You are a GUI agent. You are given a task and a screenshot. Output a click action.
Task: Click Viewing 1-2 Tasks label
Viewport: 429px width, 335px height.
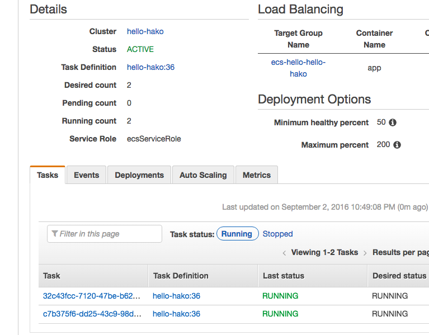pos(324,252)
